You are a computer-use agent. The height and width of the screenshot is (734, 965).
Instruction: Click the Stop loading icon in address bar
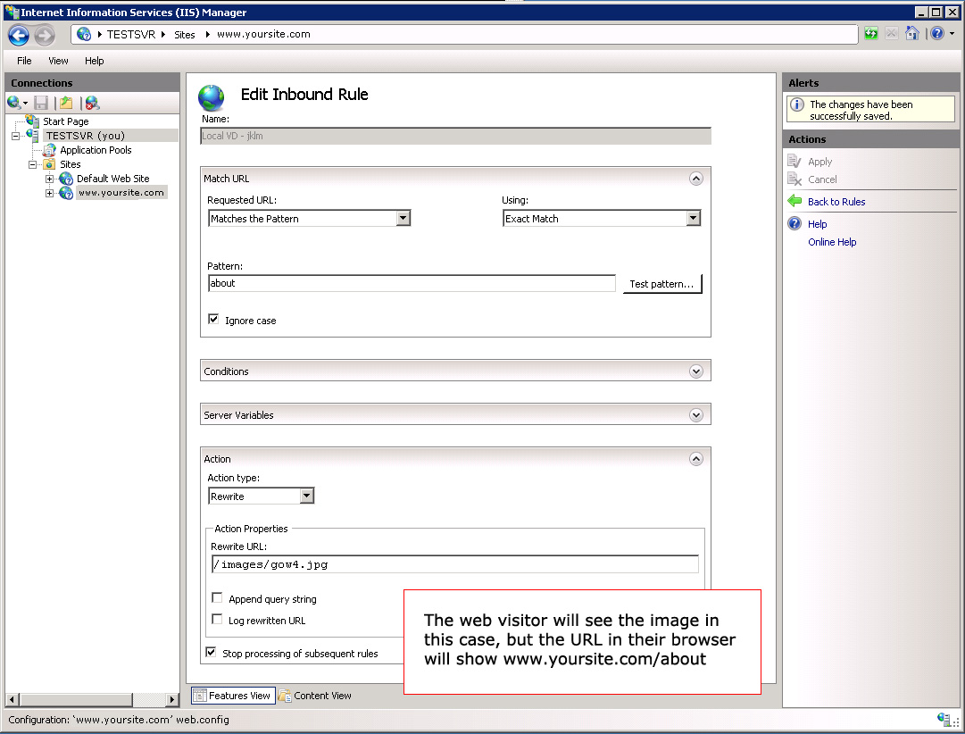point(891,34)
